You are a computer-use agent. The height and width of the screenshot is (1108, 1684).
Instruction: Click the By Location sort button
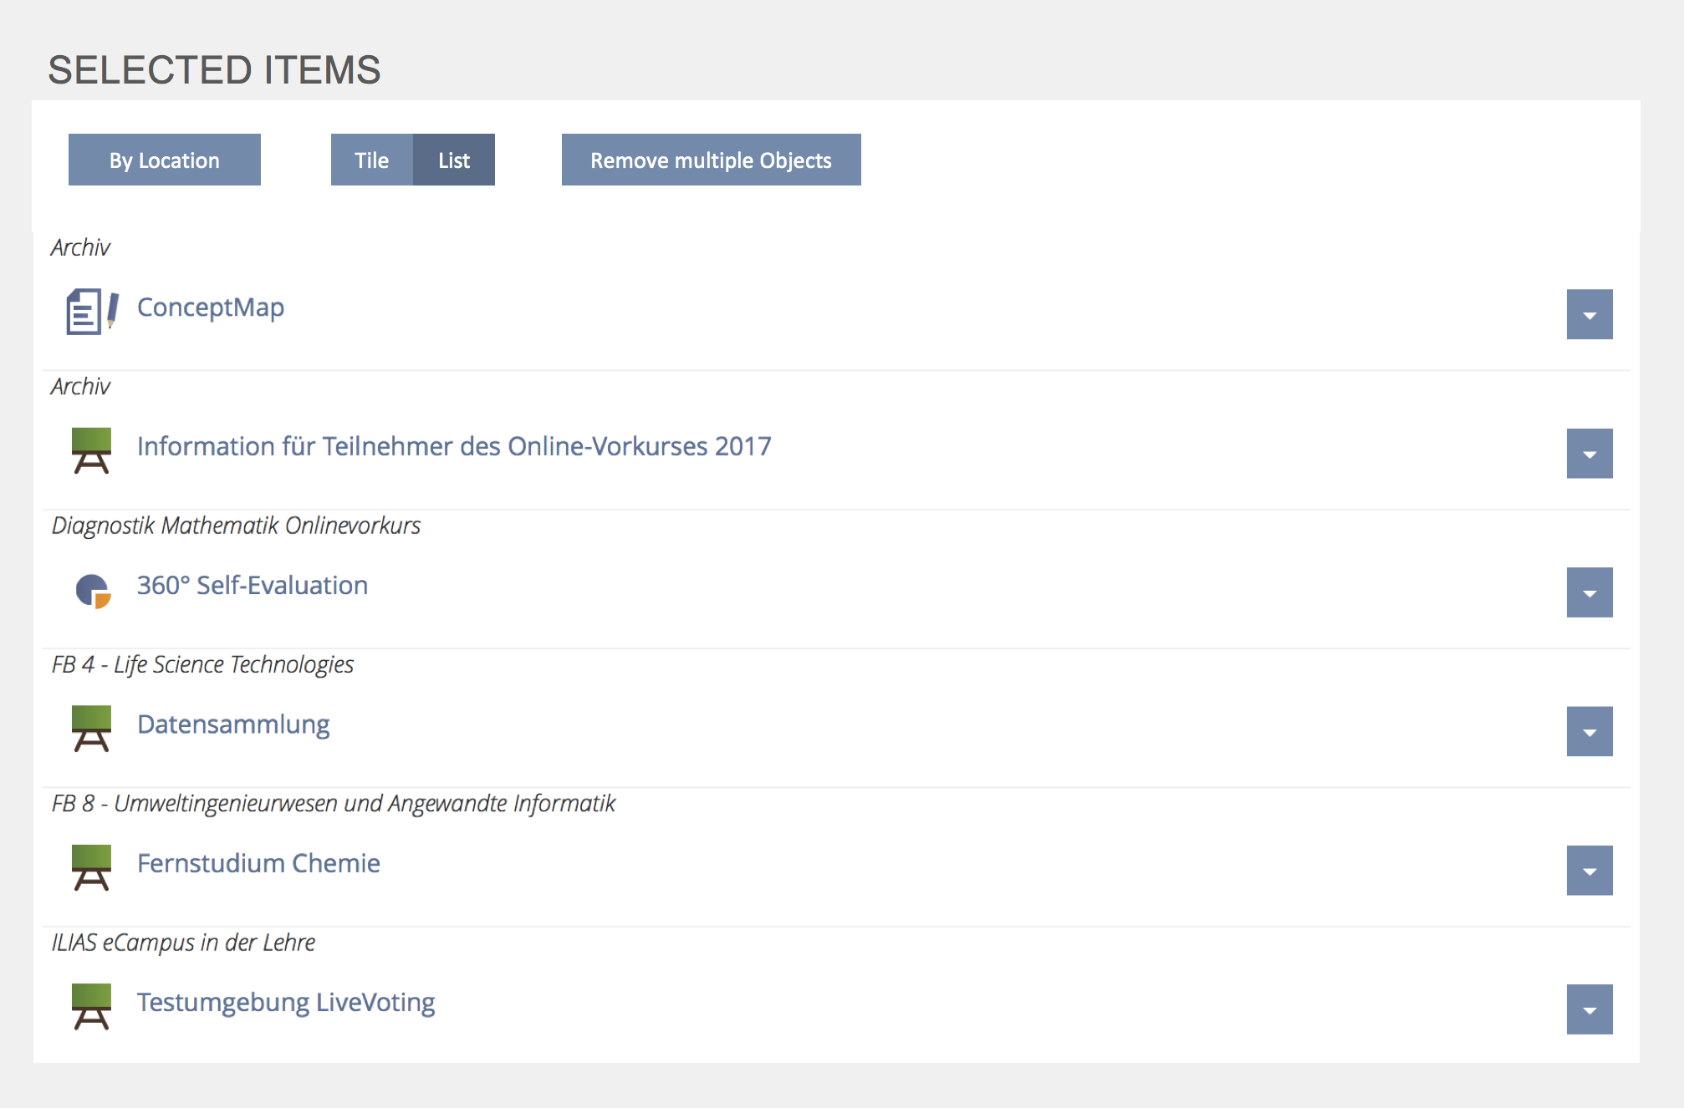164,160
